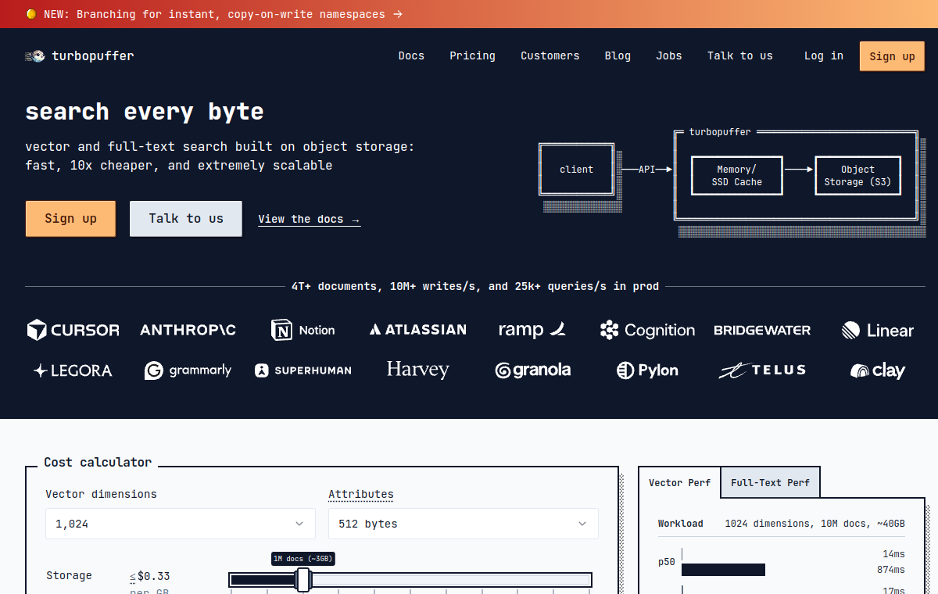Click the Superhuman logo
The width and height of the screenshot is (938, 594).
pos(303,370)
